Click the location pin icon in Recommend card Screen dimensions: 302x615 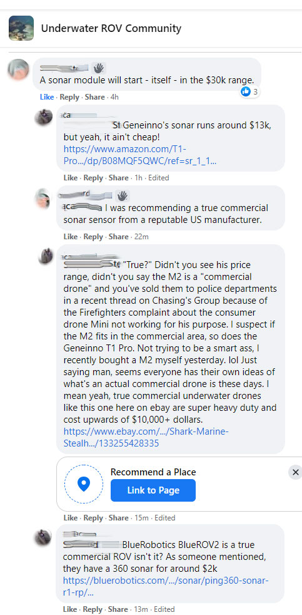(84, 484)
